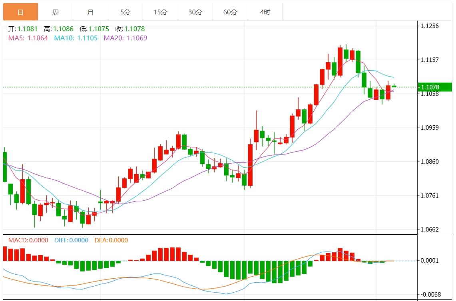The height and width of the screenshot is (301, 456).
Task: Click the green 1.1078 current price tag
Action: click(x=435, y=87)
